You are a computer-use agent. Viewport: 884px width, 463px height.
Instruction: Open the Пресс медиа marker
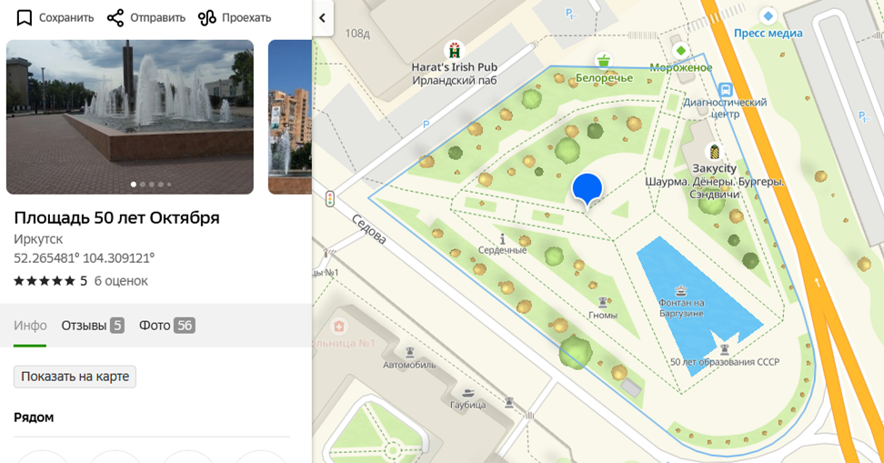(768, 16)
